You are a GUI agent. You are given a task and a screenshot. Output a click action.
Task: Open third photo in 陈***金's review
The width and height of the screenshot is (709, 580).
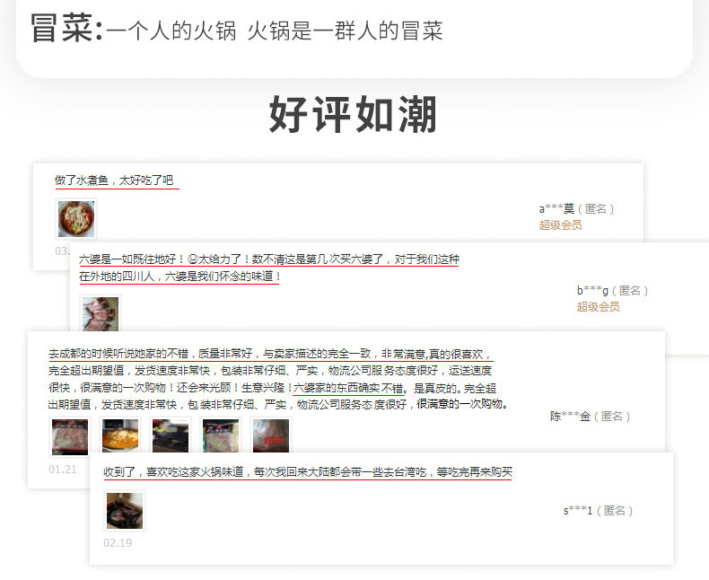point(171,436)
